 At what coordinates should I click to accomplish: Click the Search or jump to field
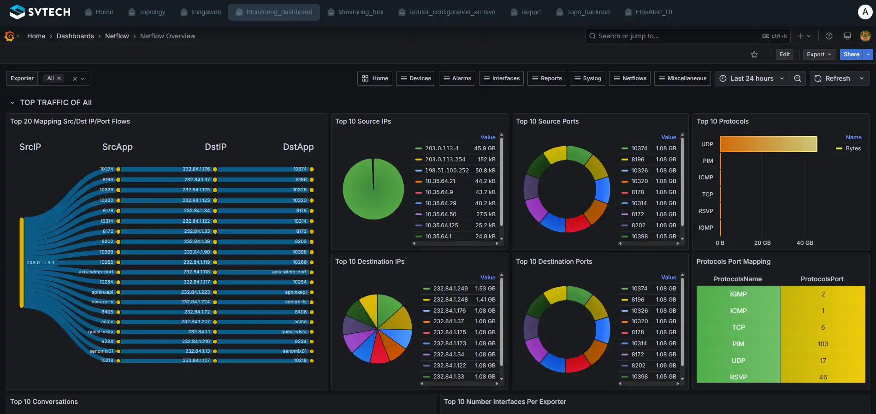coord(688,36)
